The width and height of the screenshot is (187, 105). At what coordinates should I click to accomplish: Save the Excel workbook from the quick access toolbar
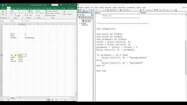point(3,5)
